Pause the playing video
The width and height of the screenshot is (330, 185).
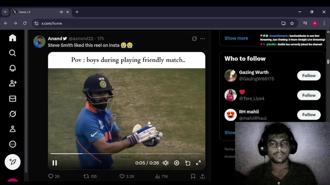click(55, 163)
